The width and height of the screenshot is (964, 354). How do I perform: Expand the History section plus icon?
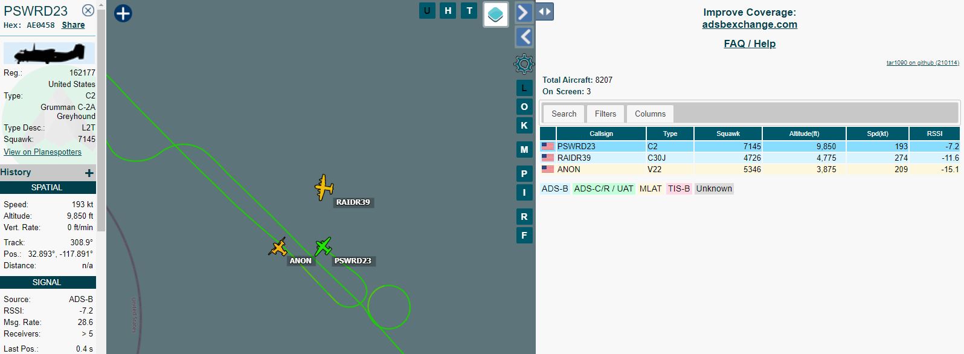tap(89, 173)
